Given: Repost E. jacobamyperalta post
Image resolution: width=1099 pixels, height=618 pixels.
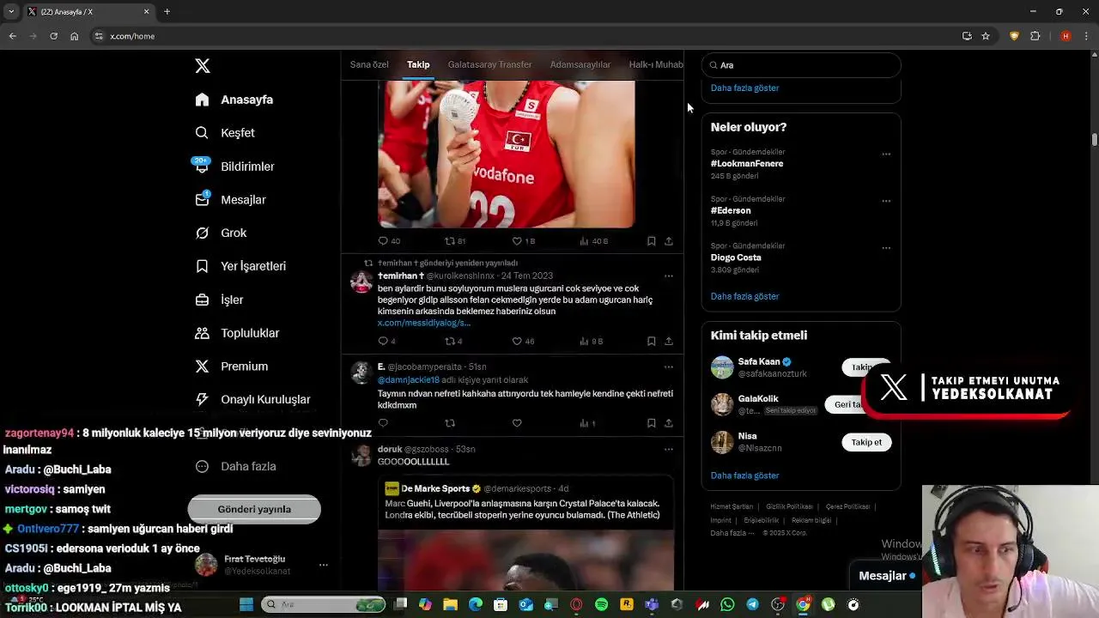Looking at the screenshot, I should (450, 423).
